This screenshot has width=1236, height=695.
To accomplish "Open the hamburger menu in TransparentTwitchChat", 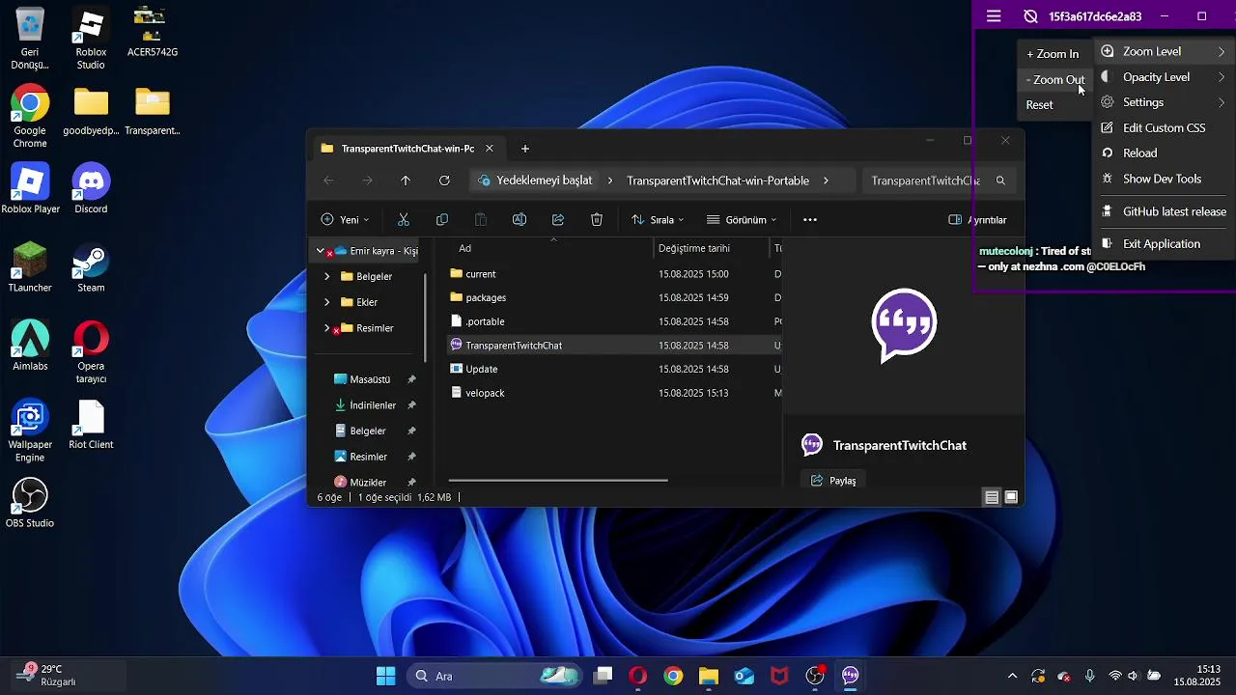I will click(x=994, y=16).
